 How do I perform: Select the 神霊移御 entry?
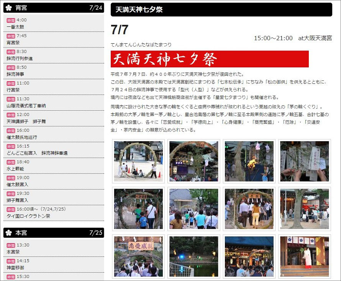tap(15, 268)
